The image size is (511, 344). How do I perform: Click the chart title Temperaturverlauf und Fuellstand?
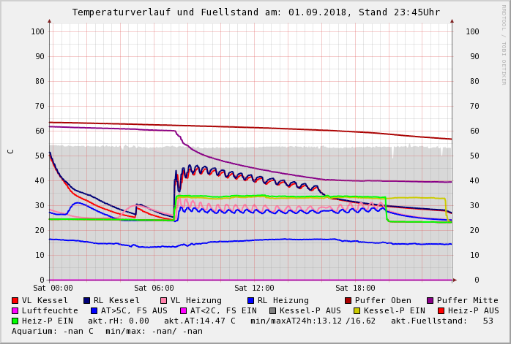pos(255,12)
